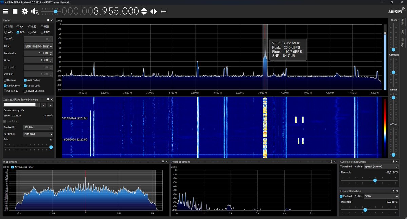Image resolution: width=407 pixels, height=219 pixels.
Task: Switch to the AGC side tab
Action: pos(402,32)
